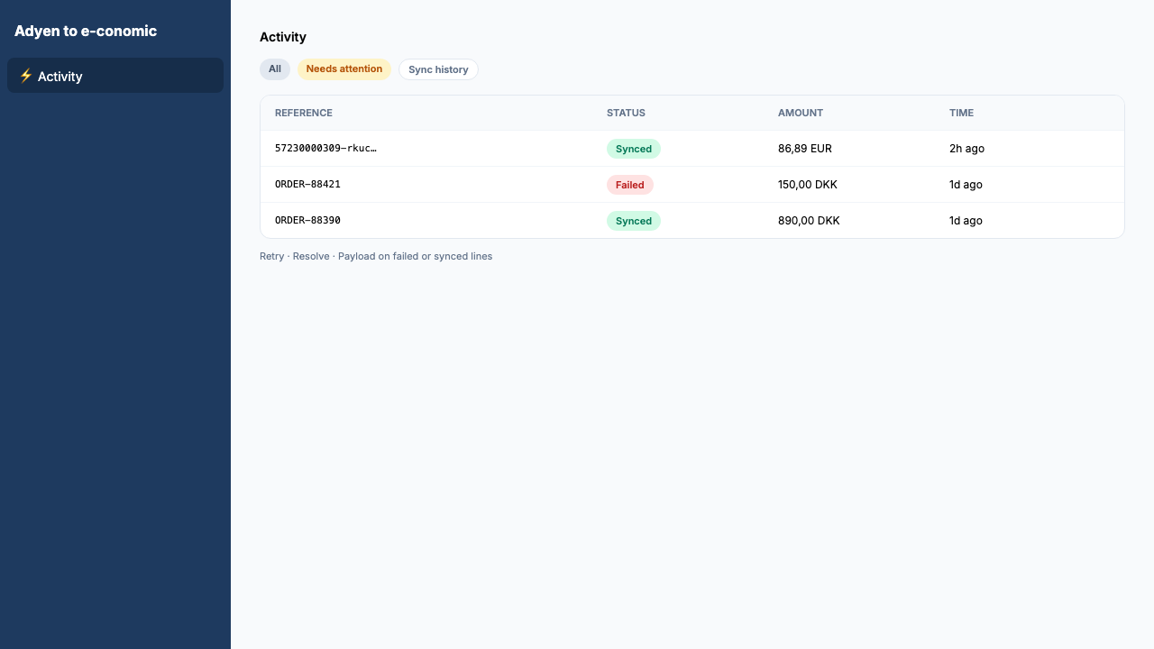
Task: Click the TIME column header
Action: click(x=961, y=113)
